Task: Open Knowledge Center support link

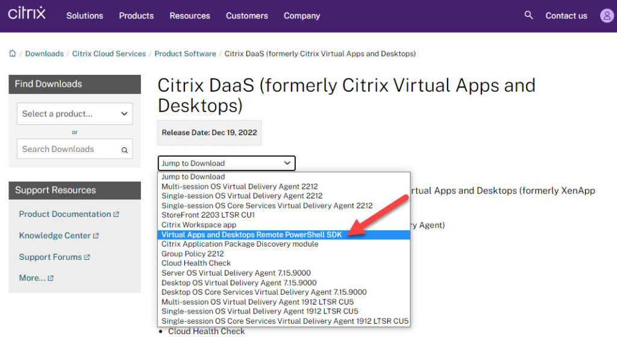Action: coord(58,236)
